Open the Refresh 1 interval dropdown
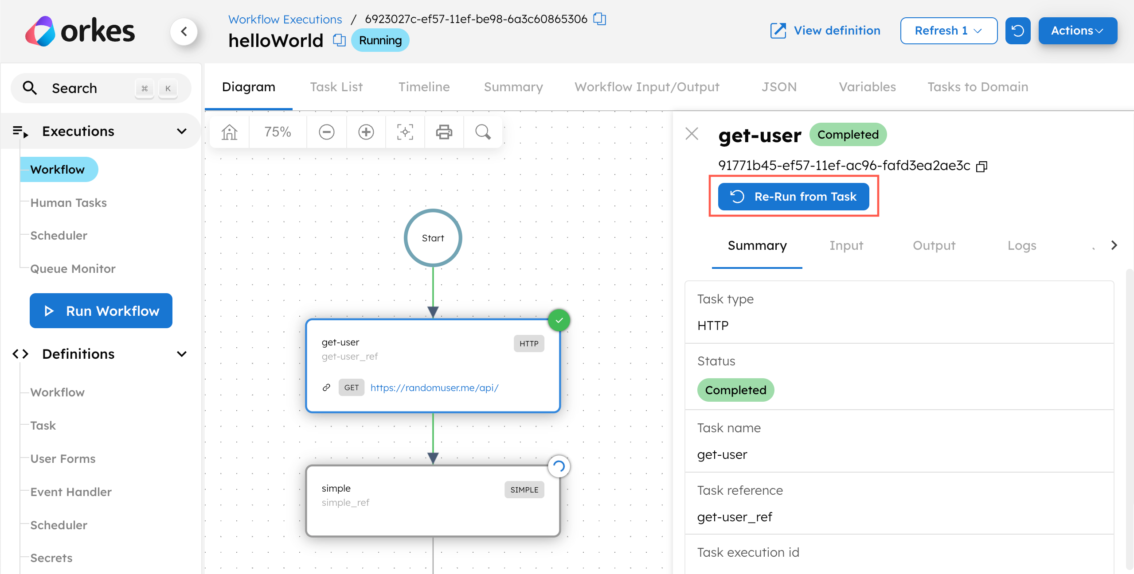This screenshot has height=574, width=1134. 949,31
